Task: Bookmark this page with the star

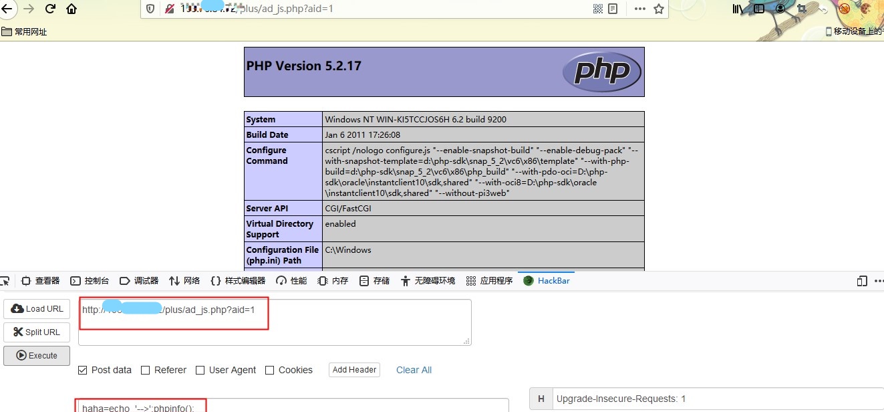Action: [659, 9]
